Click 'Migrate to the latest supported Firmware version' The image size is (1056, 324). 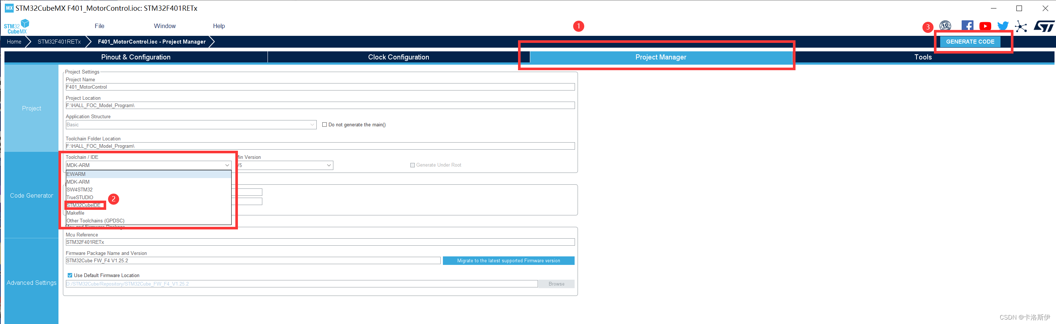pyautogui.click(x=508, y=260)
